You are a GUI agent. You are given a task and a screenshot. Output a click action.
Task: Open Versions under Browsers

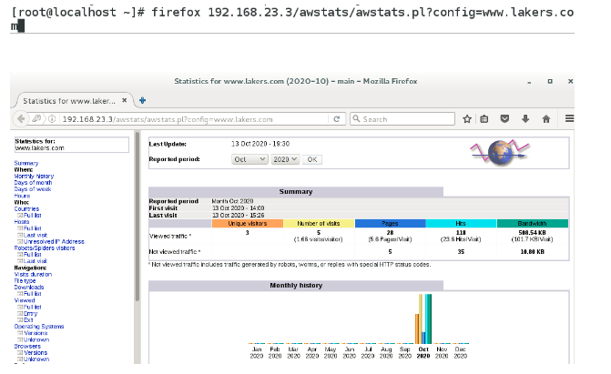(x=36, y=352)
